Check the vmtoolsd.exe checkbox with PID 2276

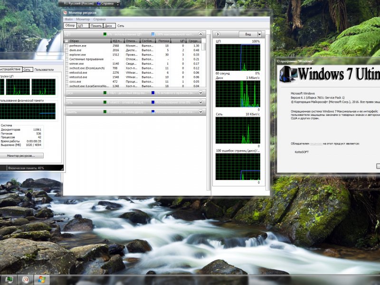click(66, 73)
